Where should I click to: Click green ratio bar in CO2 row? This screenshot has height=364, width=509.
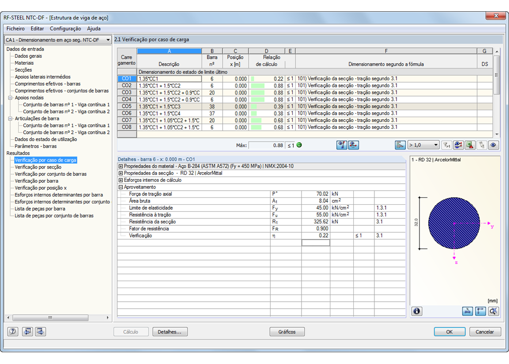(258, 86)
